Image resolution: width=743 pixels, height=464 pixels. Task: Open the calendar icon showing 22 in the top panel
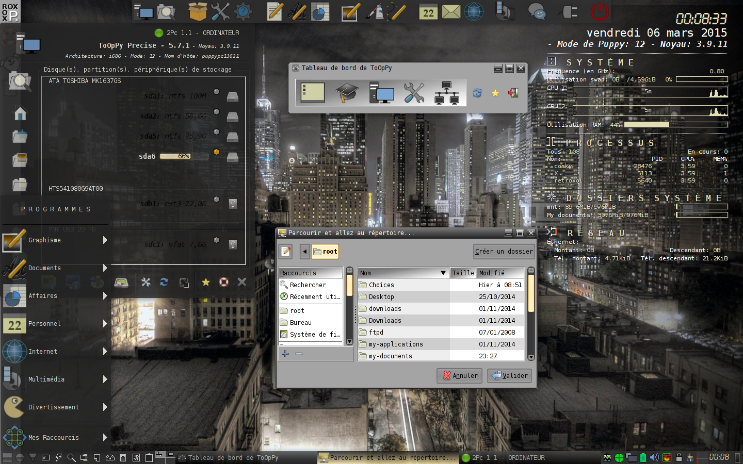(x=428, y=12)
